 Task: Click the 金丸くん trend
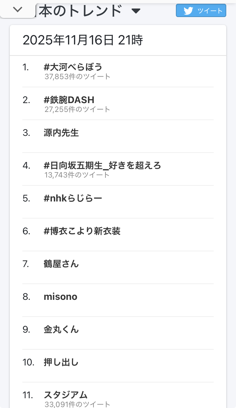click(61, 329)
